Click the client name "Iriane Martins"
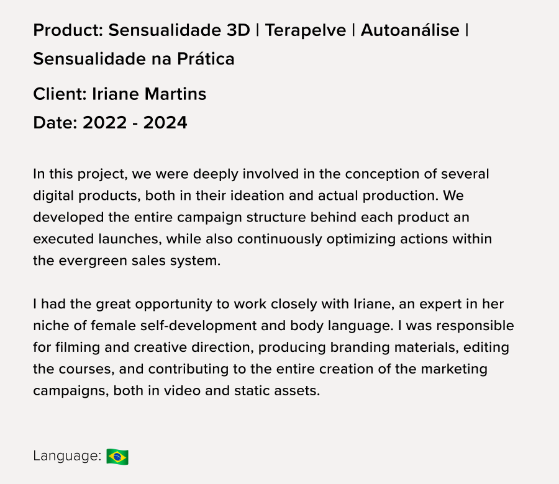The width and height of the screenshot is (559, 484). tap(149, 94)
